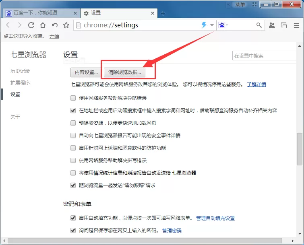Open the 菜单 title bar menu
This screenshot has width=304, height=245.
point(240,4)
